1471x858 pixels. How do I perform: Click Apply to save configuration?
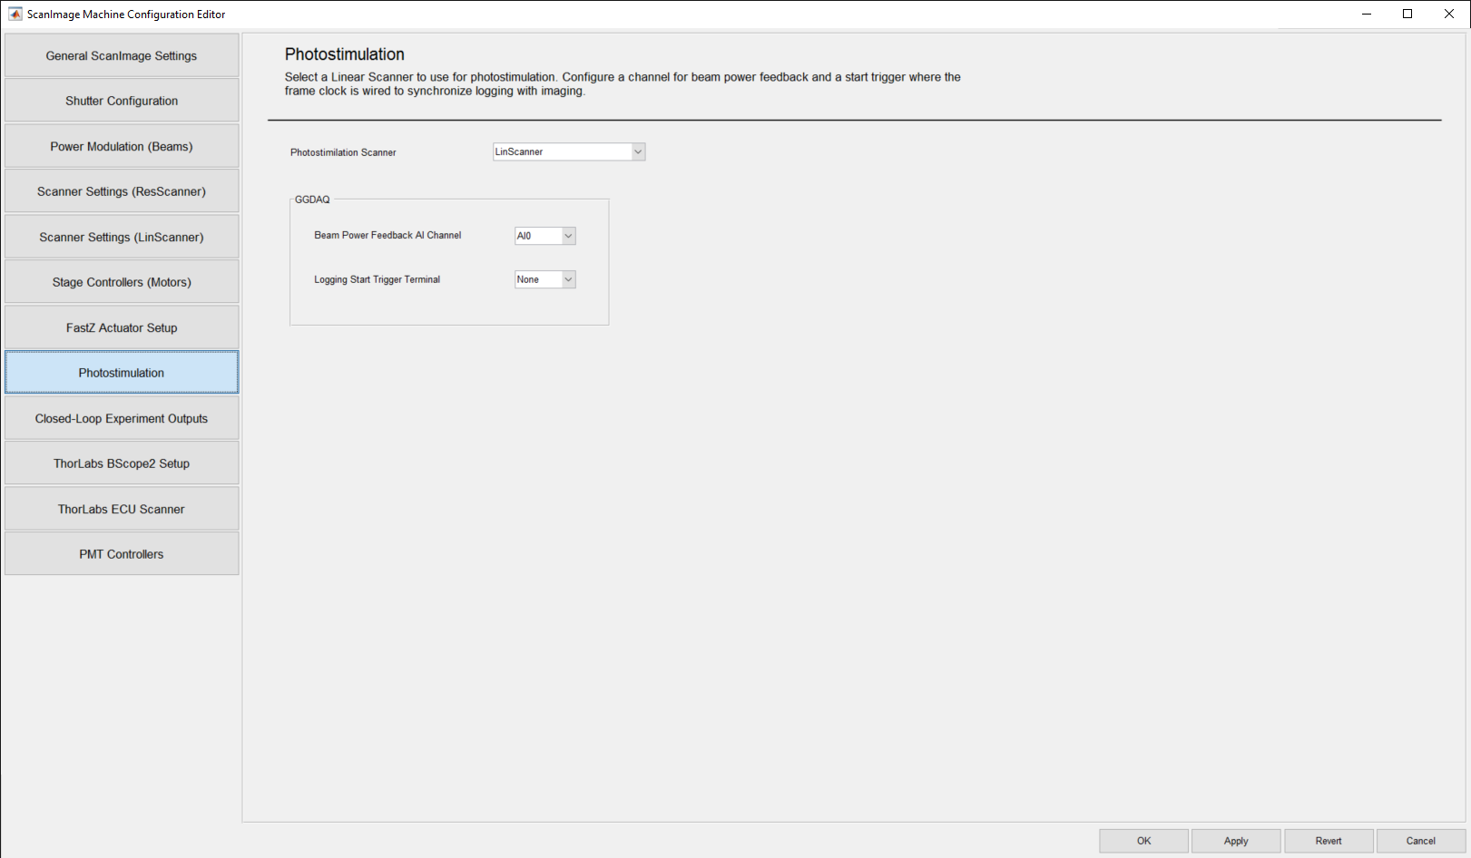point(1236,841)
